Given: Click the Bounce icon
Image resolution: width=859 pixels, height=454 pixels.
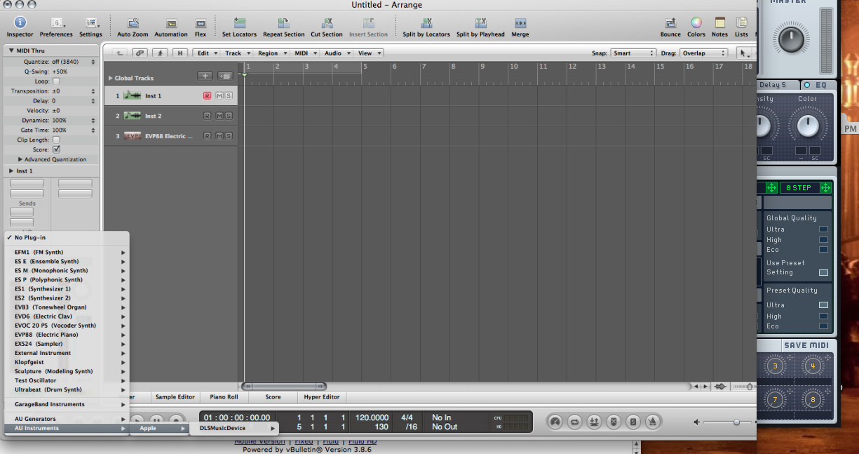Looking at the screenshot, I should pyautogui.click(x=670, y=23).
